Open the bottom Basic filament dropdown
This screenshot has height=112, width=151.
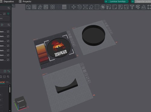tap(3, 60)
